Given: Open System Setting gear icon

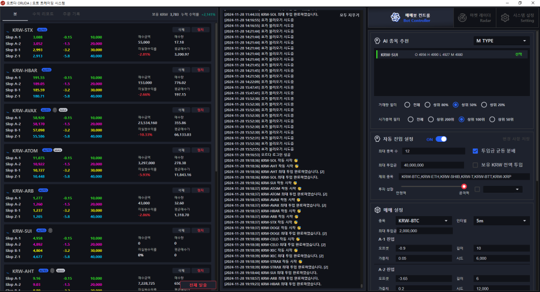Looking at the screenshot, I should pyautogui.click(x=505, y=18).
